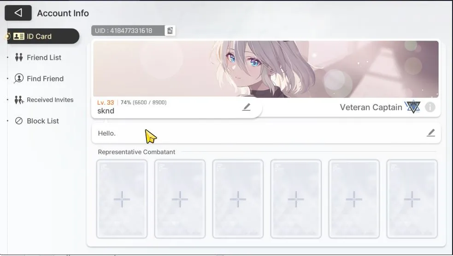This screenshot has height=256, width=453.
Task: Switch to the Friend List tab
Action: (43, 57)
